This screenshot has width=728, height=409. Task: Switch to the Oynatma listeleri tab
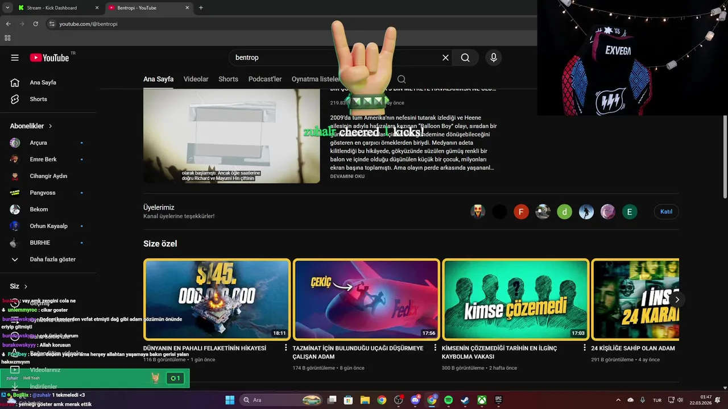click(316, 79)
